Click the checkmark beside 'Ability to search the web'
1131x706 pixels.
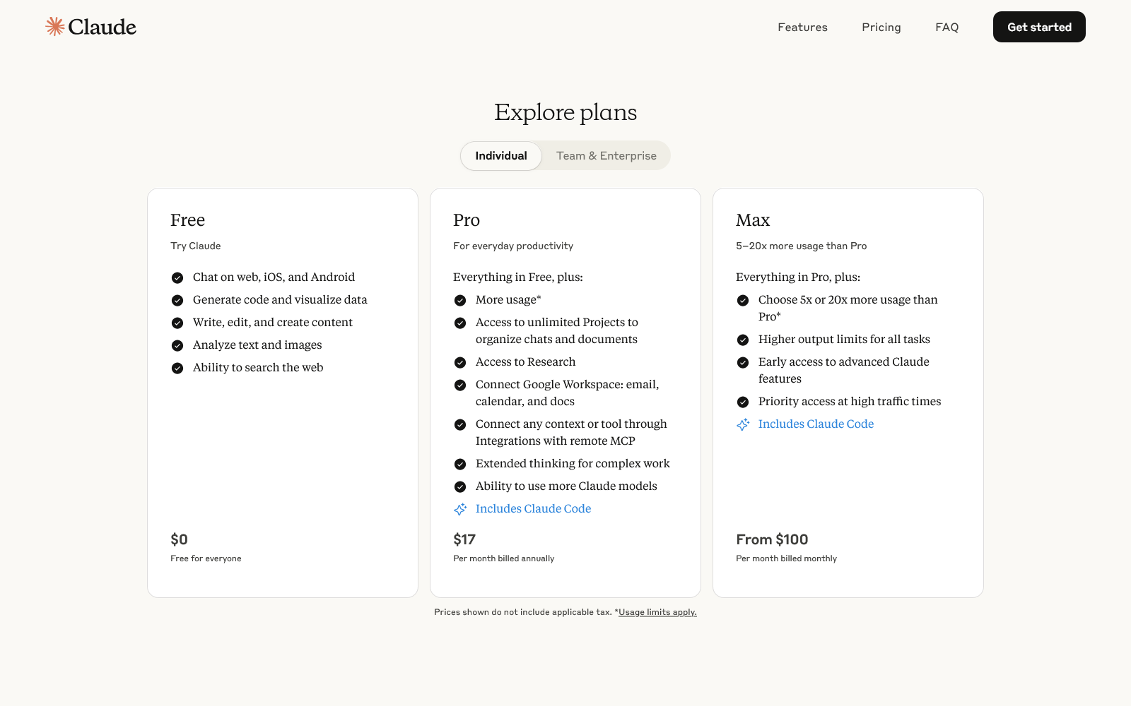[177, 368]
